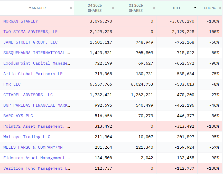This screenshot has height=174, width=223.
Task: Open WELLS FARGO & COMPANY/MN link
Action: 33,147
